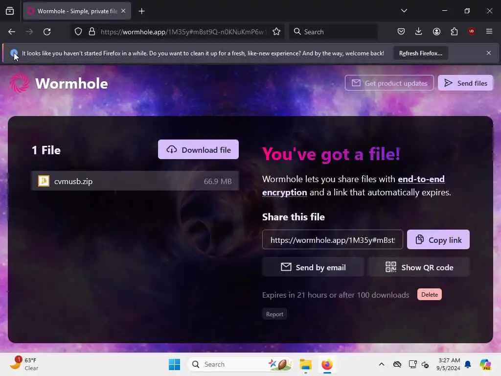Delete the shared file

(430, 294)
